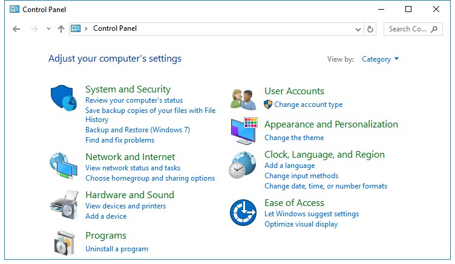Click Control Panel breadcrumb in address bar
The height and width of the screenshot is (264, 455).
[115, 28]
